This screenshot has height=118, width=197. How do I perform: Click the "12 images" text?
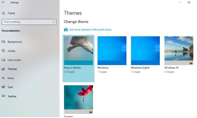point(69,72)
